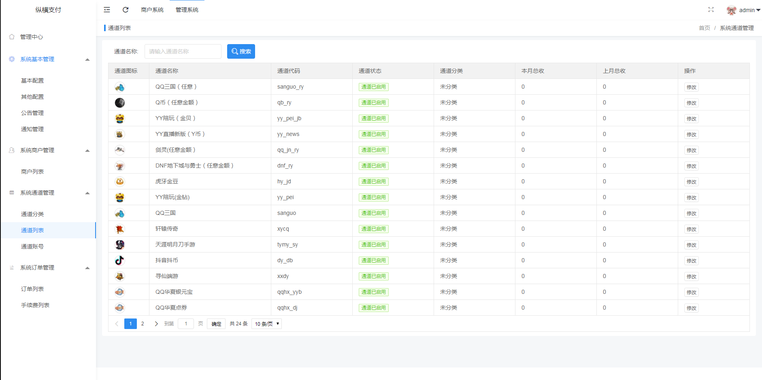Image resolution: width=762 pixels, height=380 pixels.
Task: Click the channel icon for 虎牙金豆
Action: pyautogui.click(x=119, y=182)
